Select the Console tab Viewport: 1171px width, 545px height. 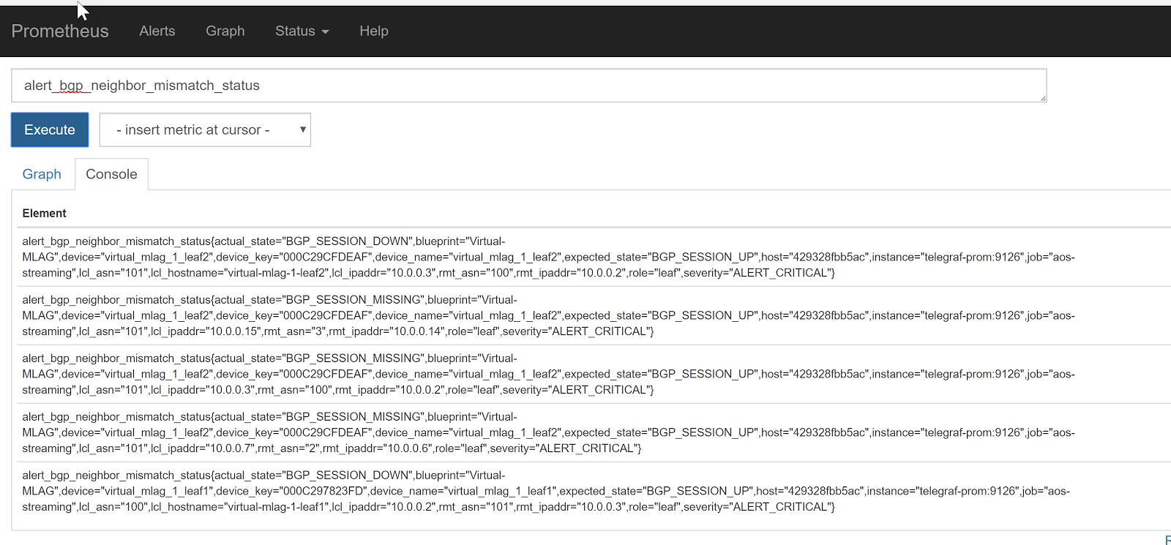click(111, 174)
